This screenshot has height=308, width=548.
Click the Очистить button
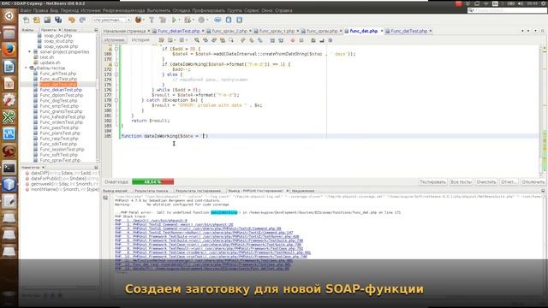point(486,182)
